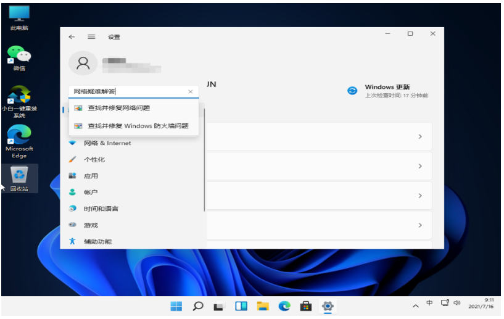Click the user account avatar
The image size is (504, 319).
point(83,63)
